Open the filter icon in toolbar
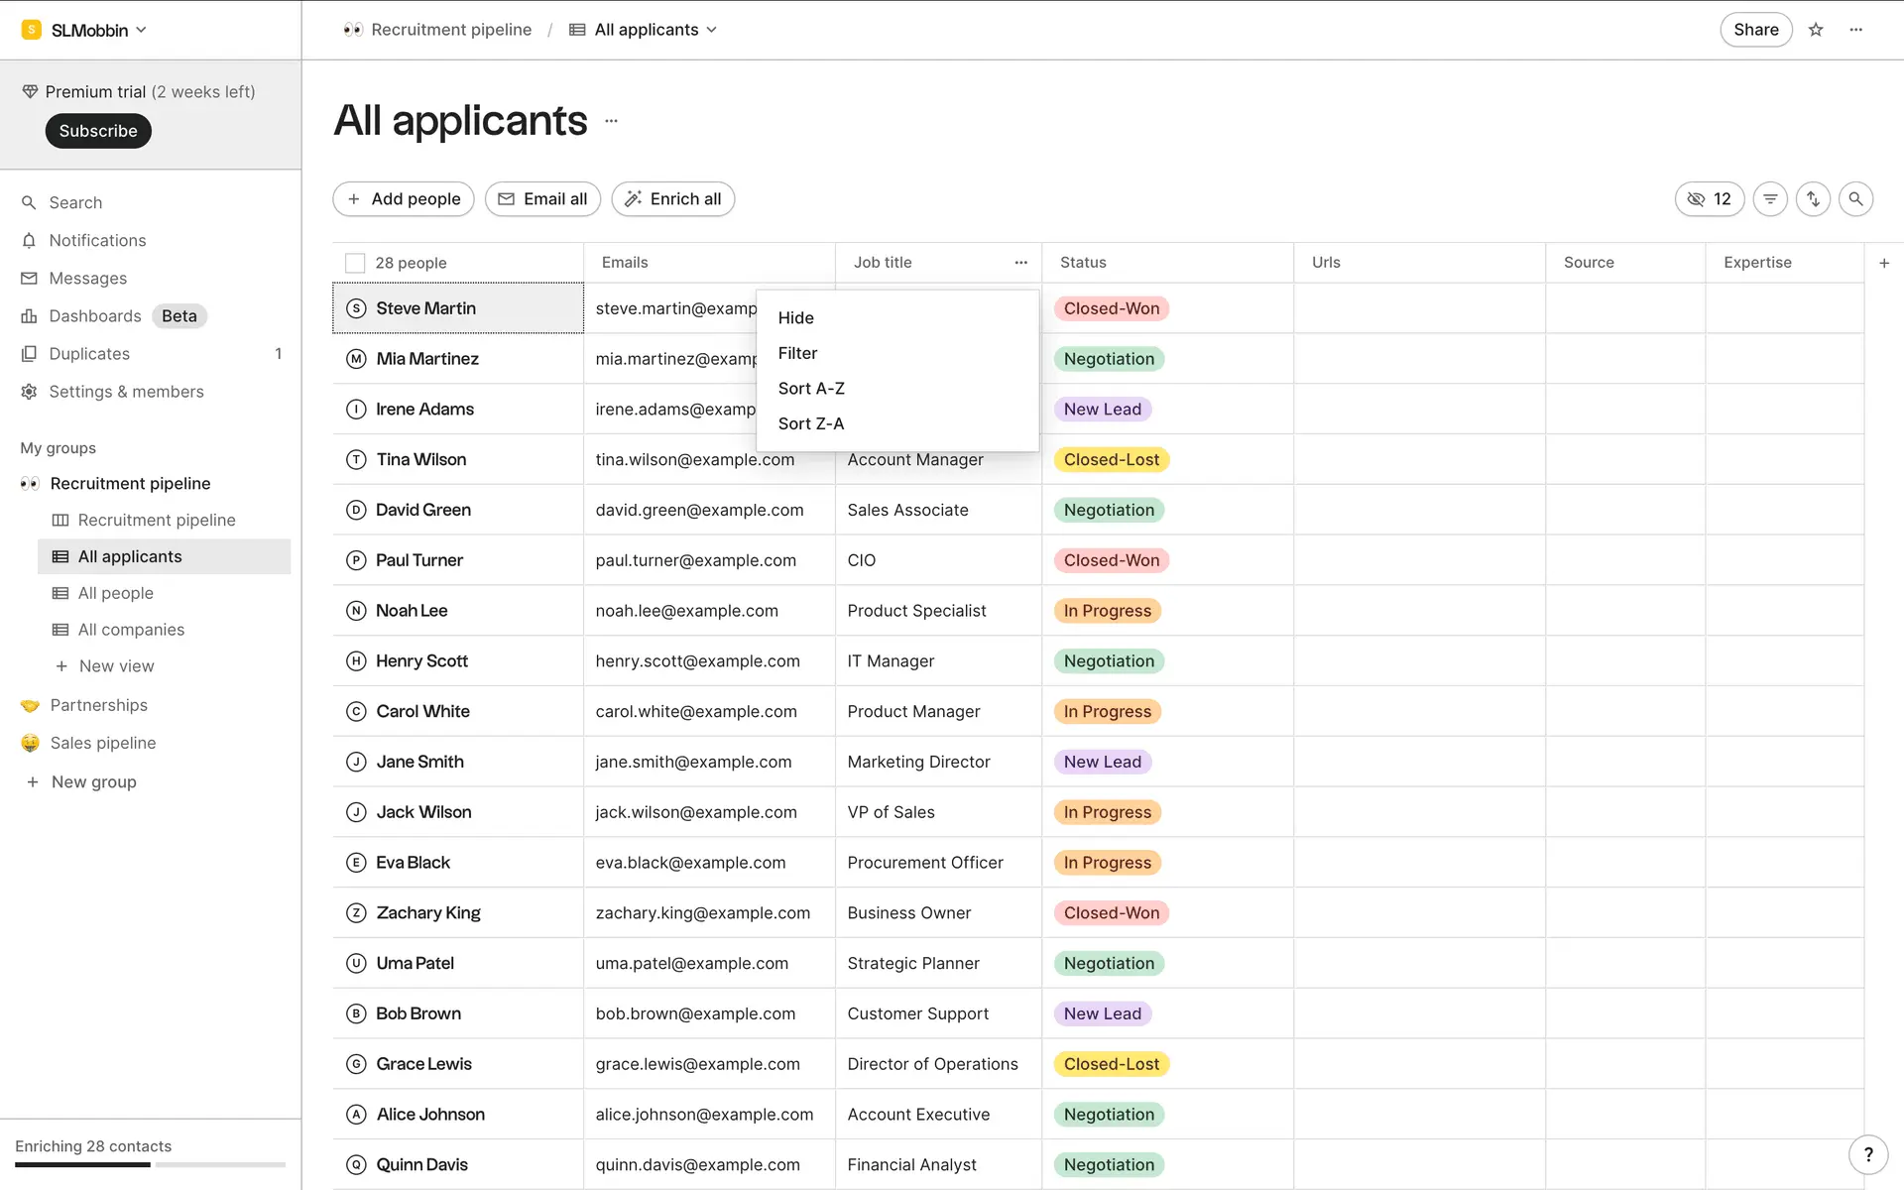 click(1770, 199)
